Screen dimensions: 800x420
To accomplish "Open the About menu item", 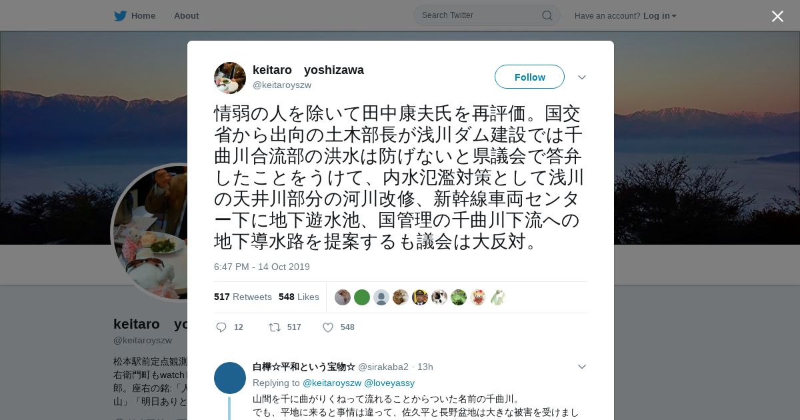I will [186, 16].
